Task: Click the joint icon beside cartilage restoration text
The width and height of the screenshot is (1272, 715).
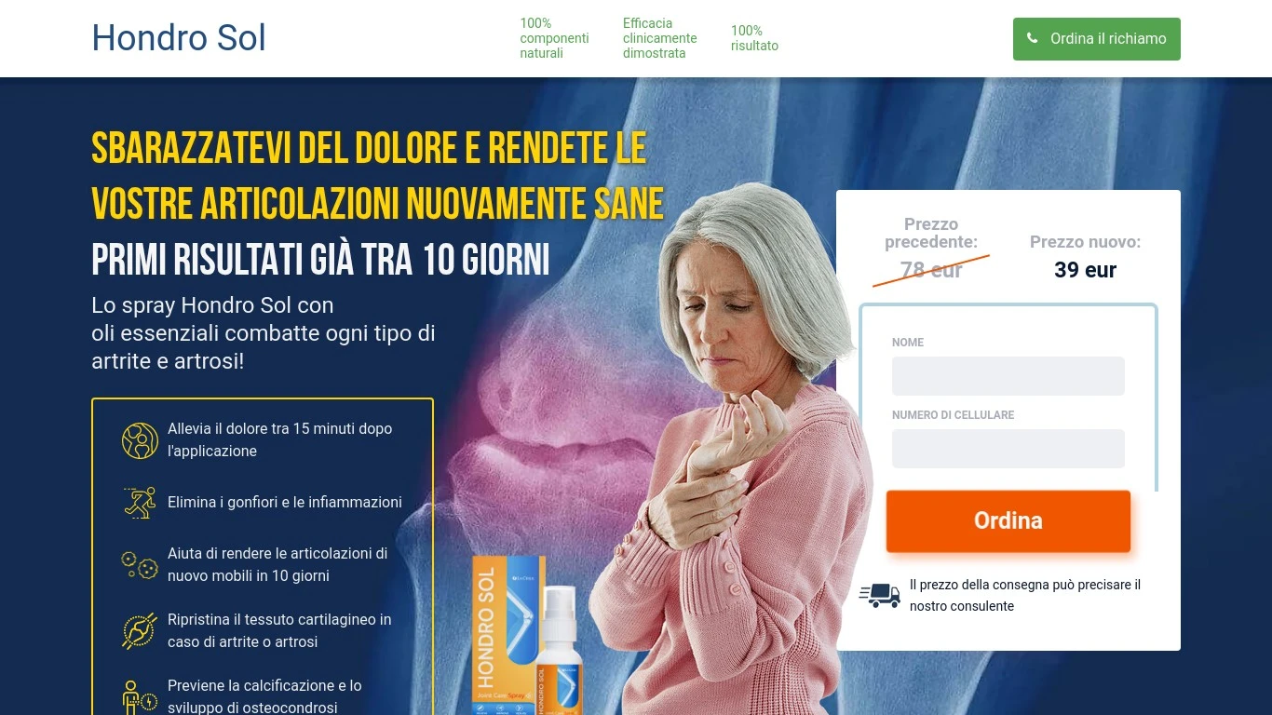Action: coord(140,630)
